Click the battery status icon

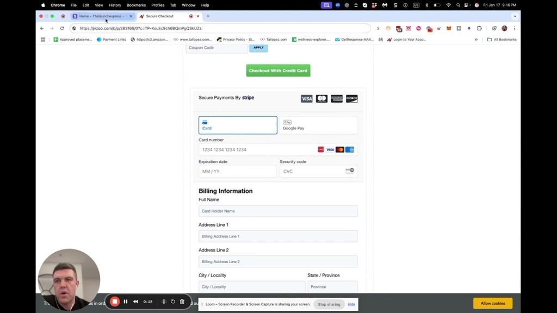coord(437,5)
